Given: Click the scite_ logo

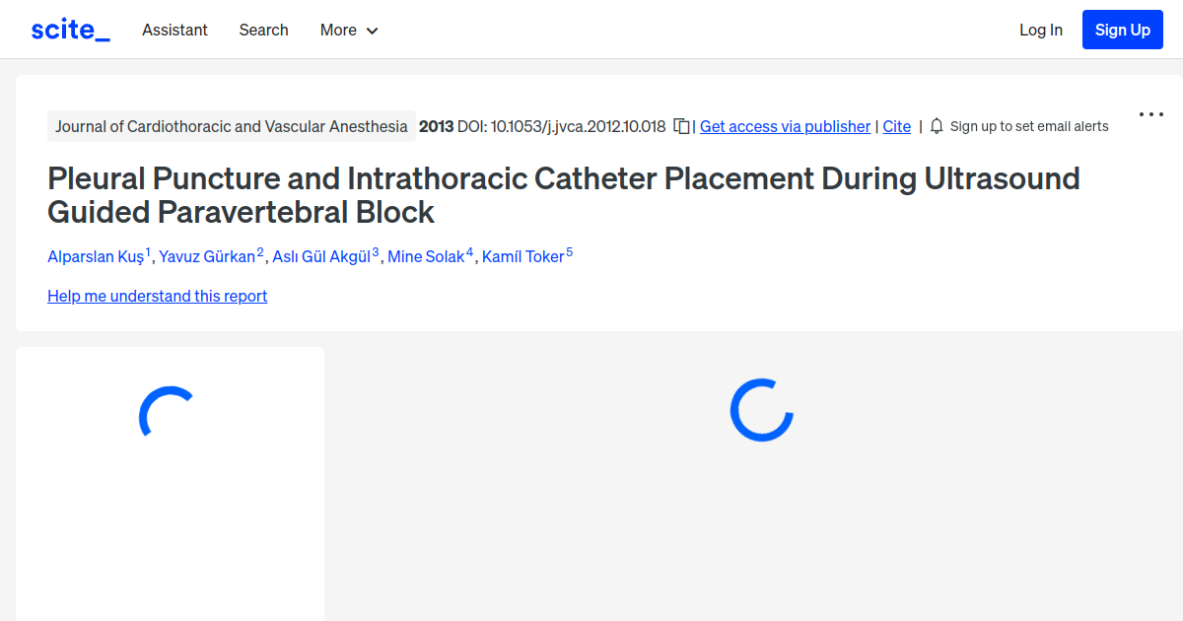Looking at the screenshot, I should point(69,29).
